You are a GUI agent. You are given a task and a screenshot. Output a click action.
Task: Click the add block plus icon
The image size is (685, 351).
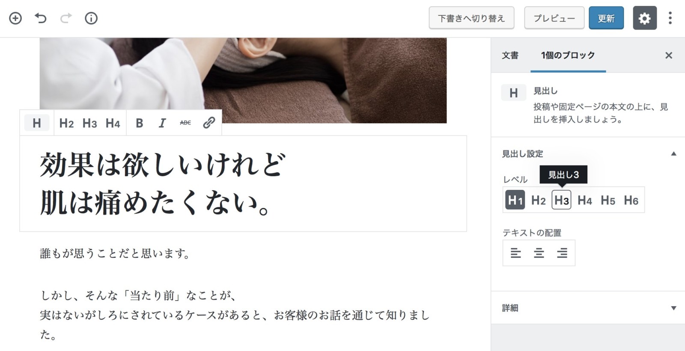pos(15,18)
